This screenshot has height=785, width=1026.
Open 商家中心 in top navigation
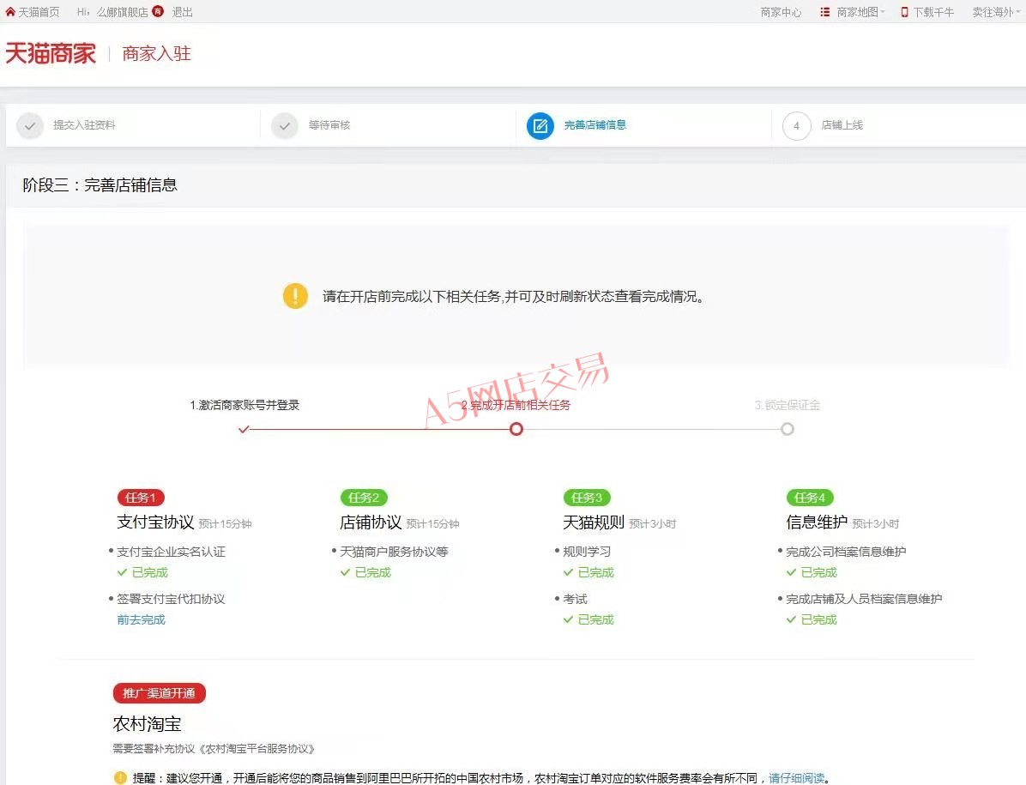[x=781, y=12]
